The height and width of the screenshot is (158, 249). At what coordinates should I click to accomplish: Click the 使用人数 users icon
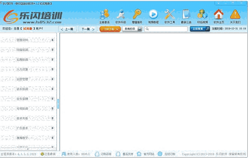pos(64,154)
